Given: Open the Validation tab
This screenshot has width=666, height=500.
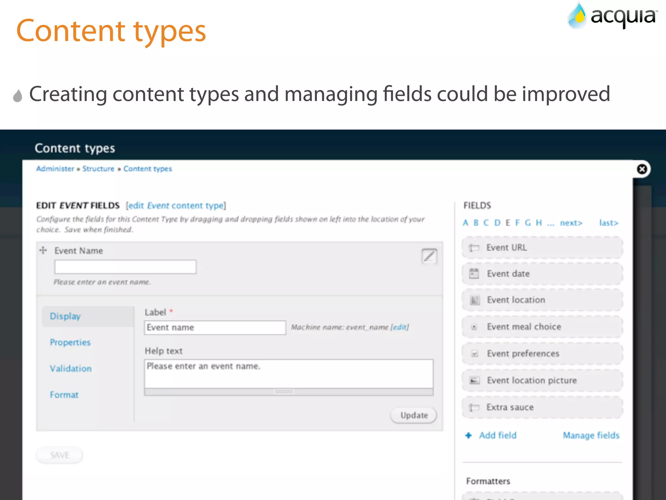Looking at the screenshot, I should (x=71, y=368).
